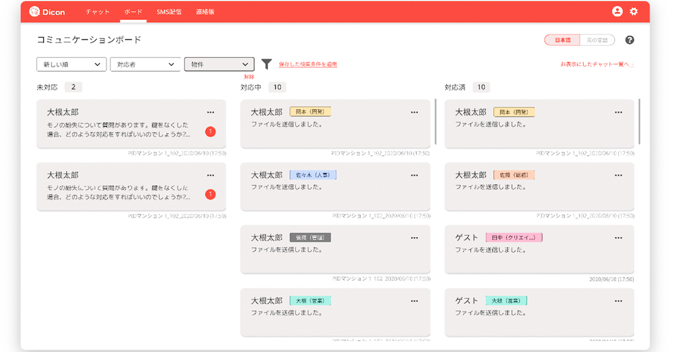The width and height of the screenshot is (673, 352).
Task: Open the 新しい順 sort dropdown
Action: click(x=72, y=64)
